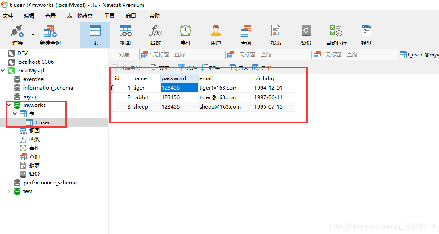Click the id column header
Image resolution: width=439 pixels, height=234 pixels.
[123, 78]
